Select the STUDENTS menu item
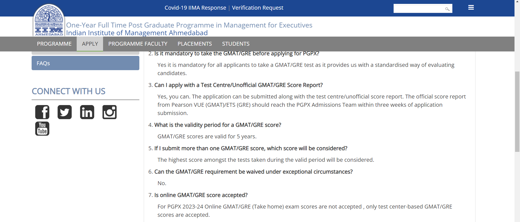Screen dimensions: 520x222 tap(236, 44)
